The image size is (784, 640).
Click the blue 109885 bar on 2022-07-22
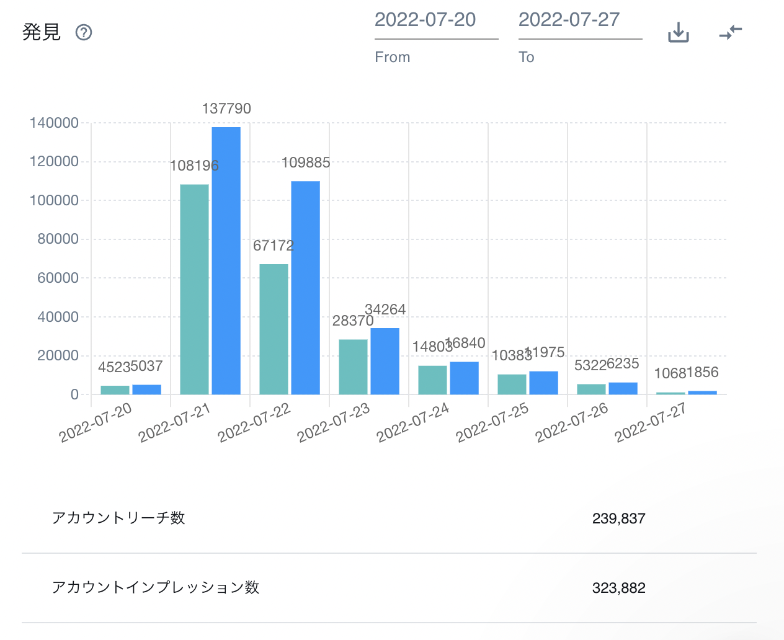pos(306,288)
